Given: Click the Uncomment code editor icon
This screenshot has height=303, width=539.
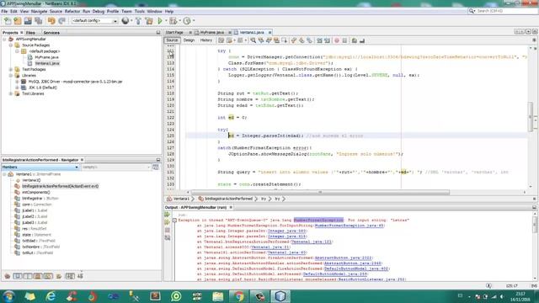Looking at the screenshot, I should point(362,40).
